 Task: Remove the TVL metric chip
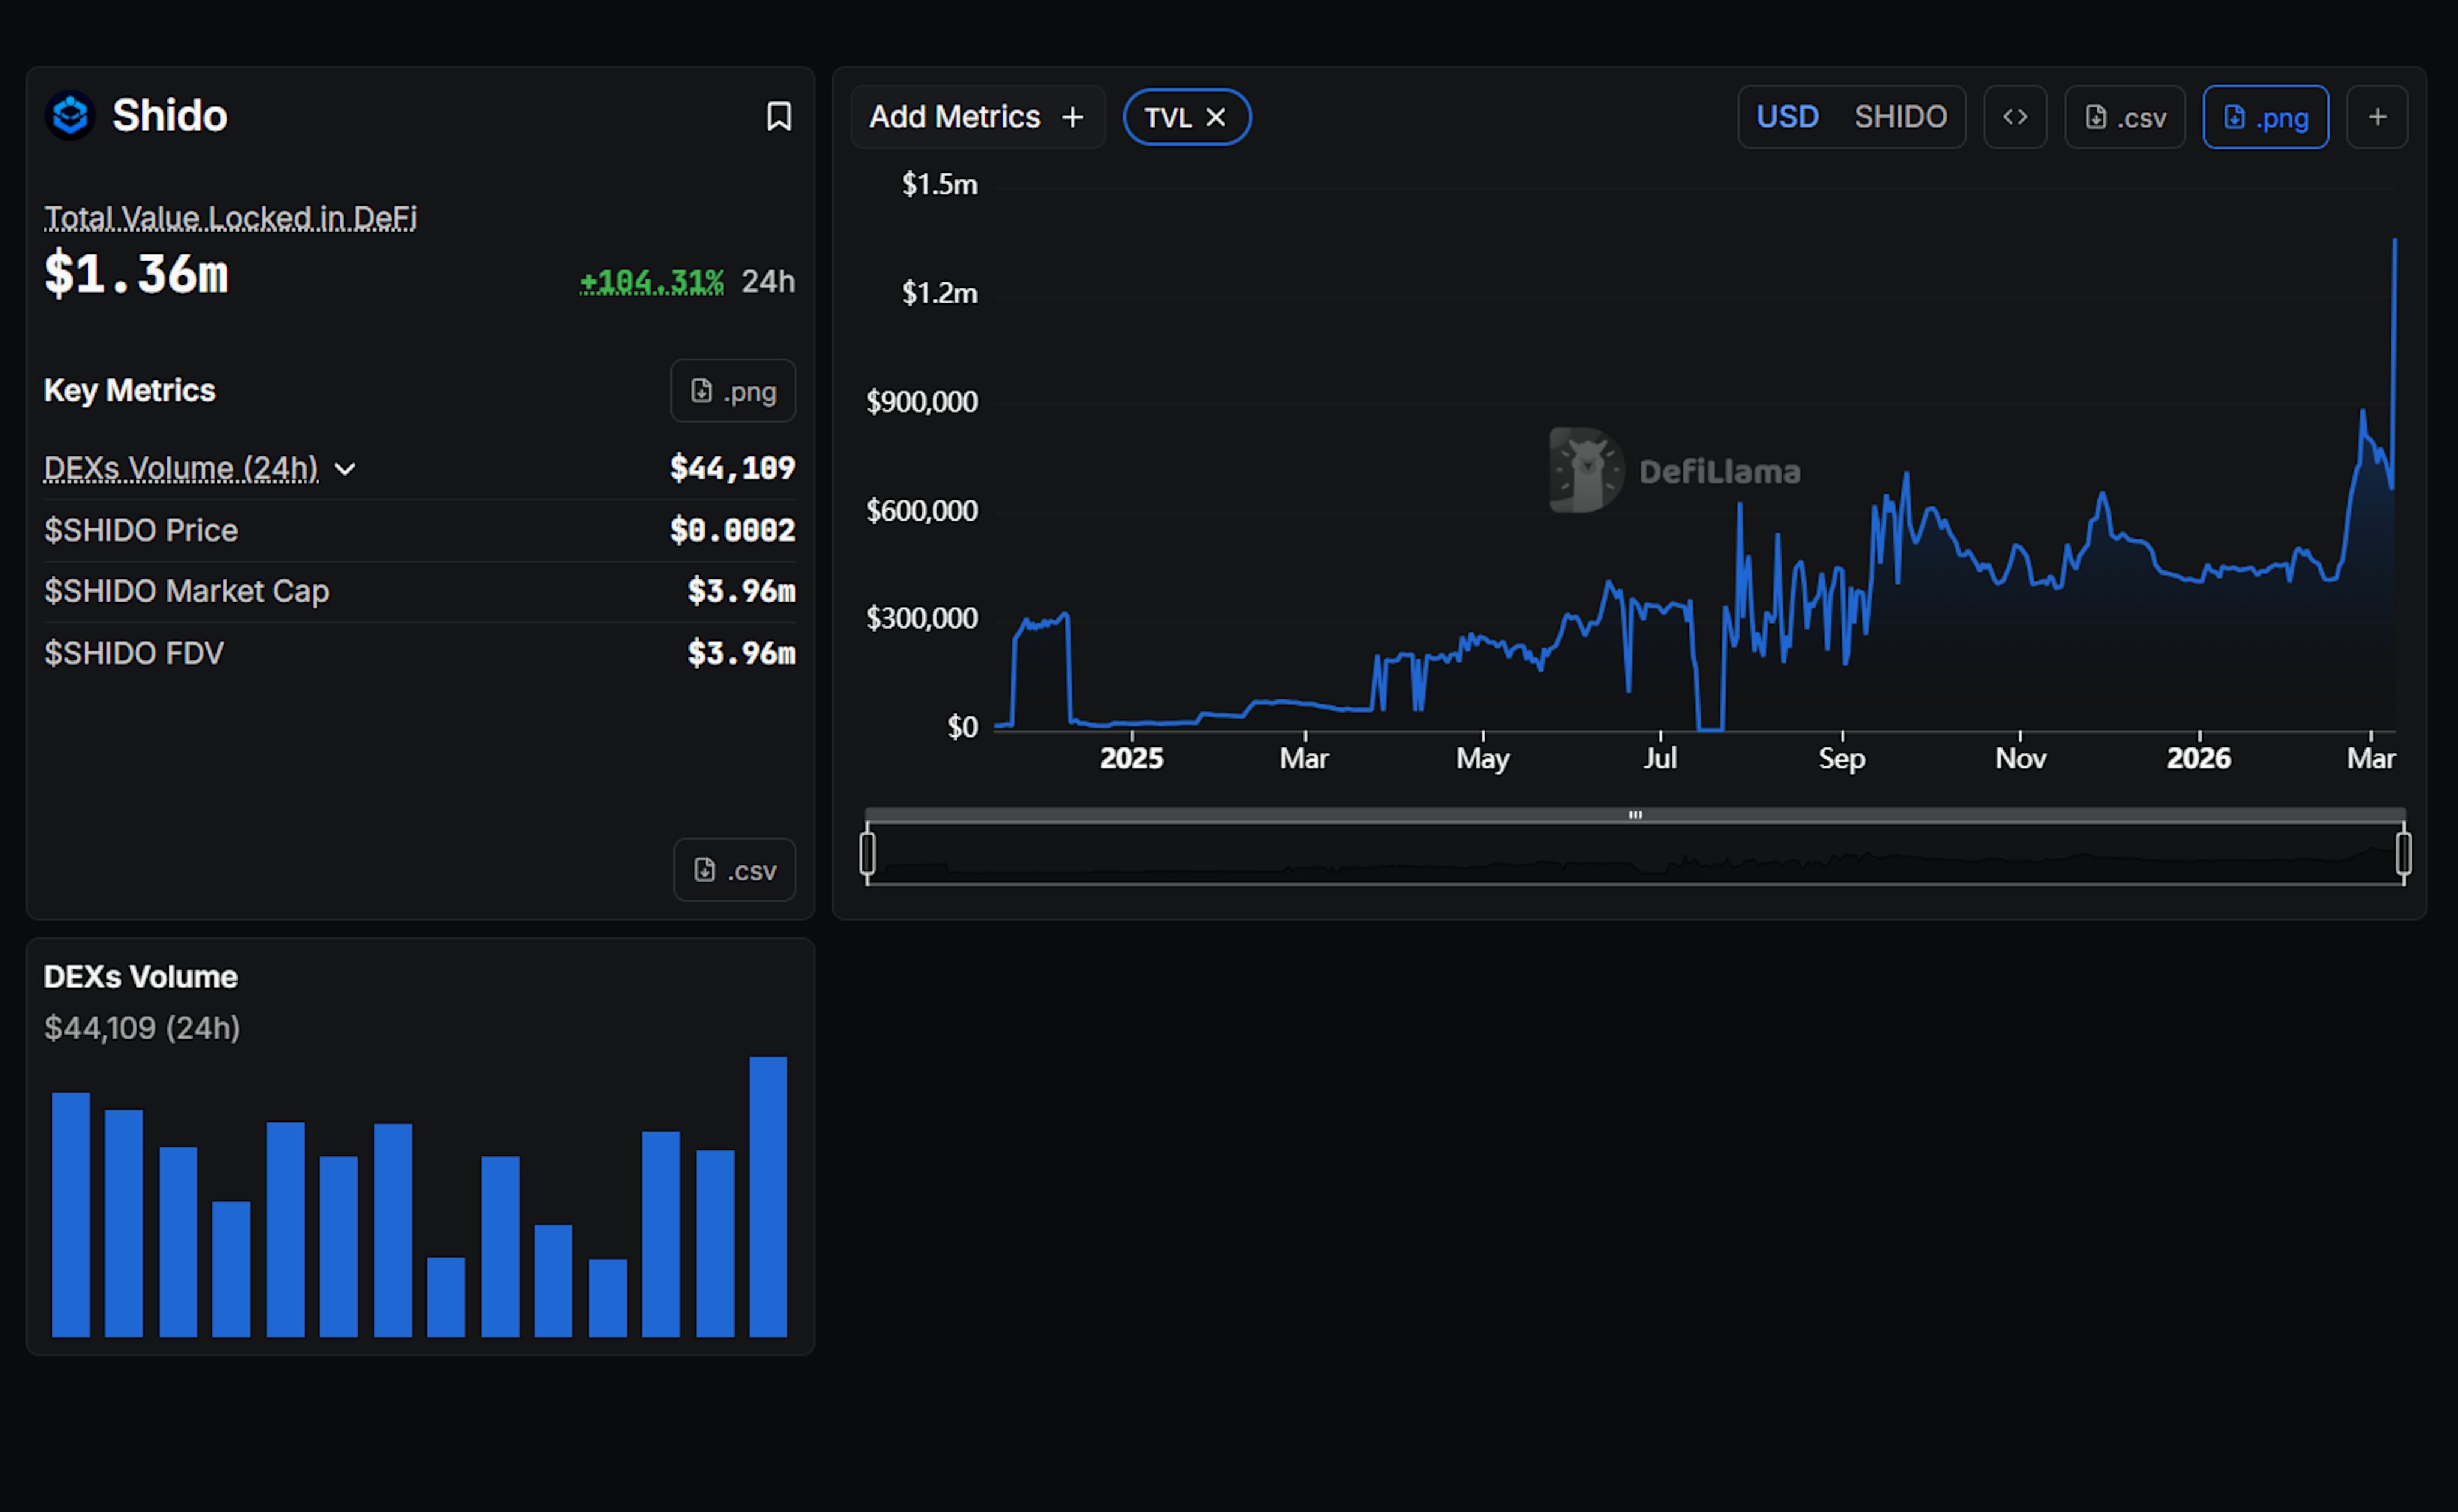coord(1216,117)
